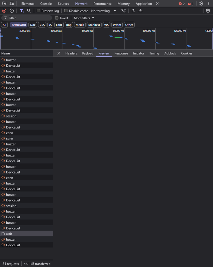Toggle the device toolbar icon
This screenshot has height=267, width=213.
pos(12,4)
